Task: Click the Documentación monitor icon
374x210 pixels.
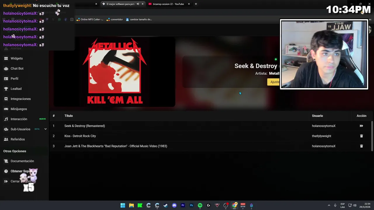Action: 6,161
